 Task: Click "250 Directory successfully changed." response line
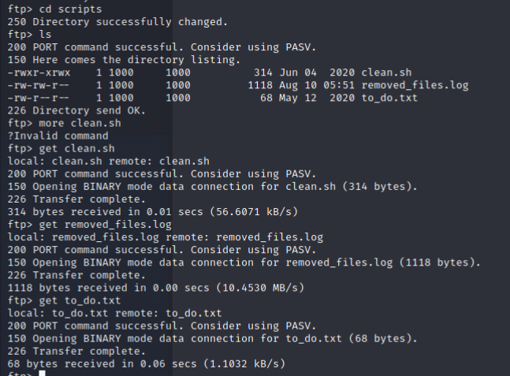click(x=108, y=21)
